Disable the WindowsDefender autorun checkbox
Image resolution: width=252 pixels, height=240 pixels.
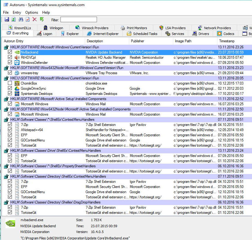(x=10, y=63)
